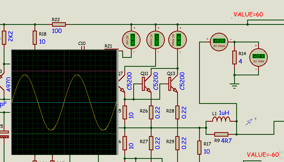
Task: Click the L1 reference label
Action: 215,114
